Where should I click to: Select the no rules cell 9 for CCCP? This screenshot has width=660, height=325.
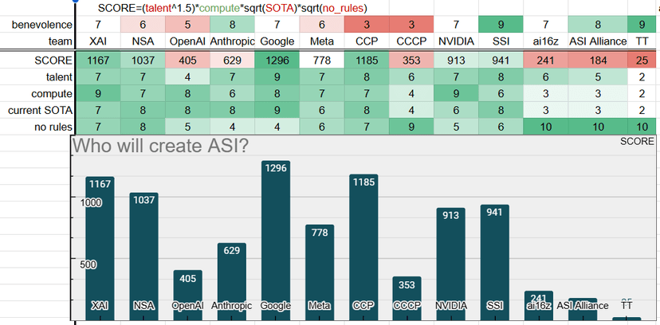tap(411, 127)
